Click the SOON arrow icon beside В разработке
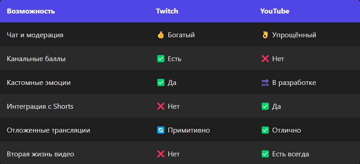Screen dimensions: 360x164 coord(265,83)
